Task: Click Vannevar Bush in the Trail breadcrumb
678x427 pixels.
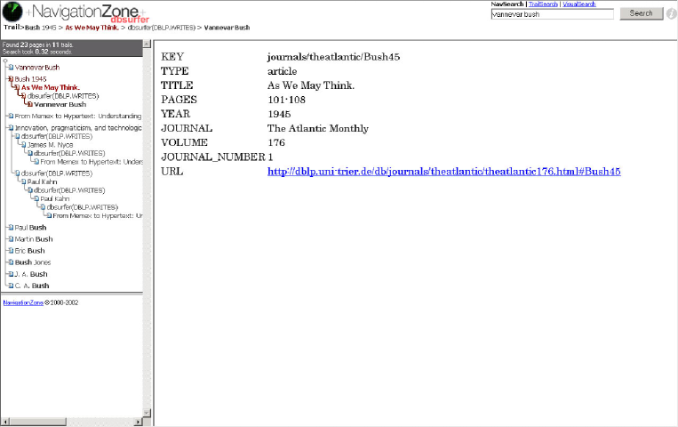Action: pos(227,28)
